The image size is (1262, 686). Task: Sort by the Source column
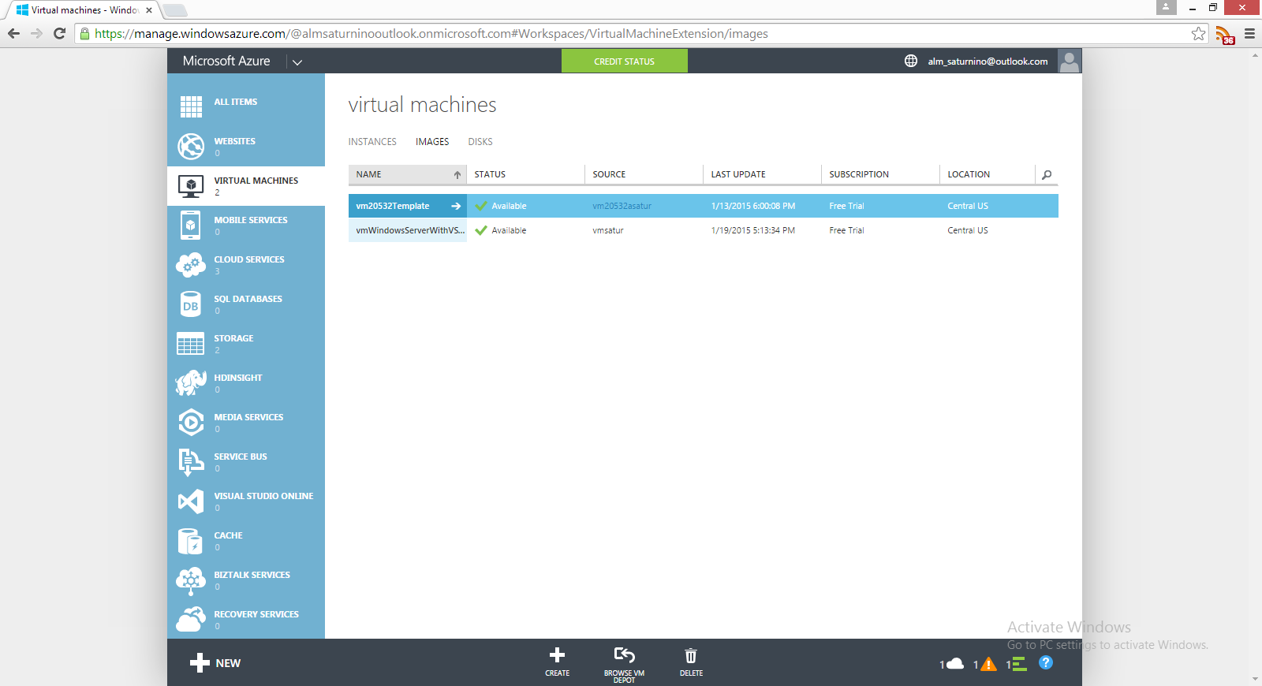pos(644,174)
